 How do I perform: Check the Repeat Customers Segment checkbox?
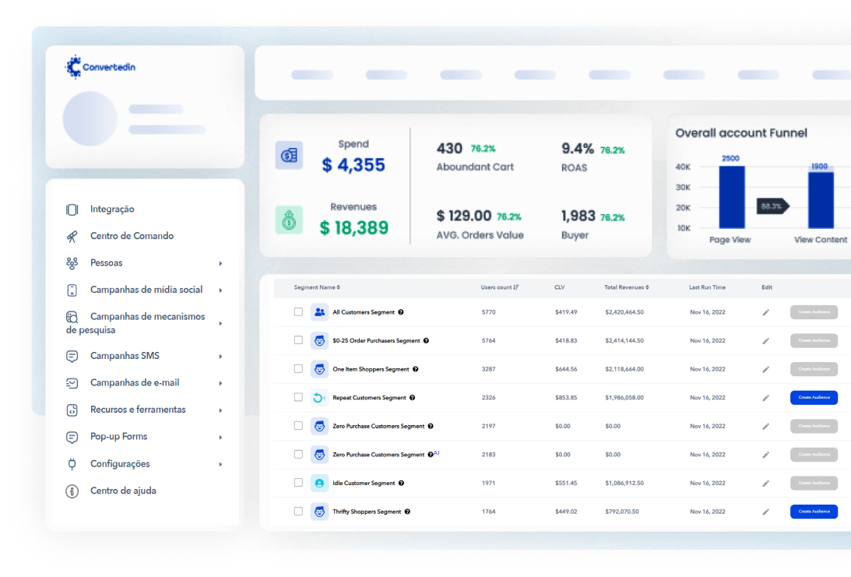298,397
